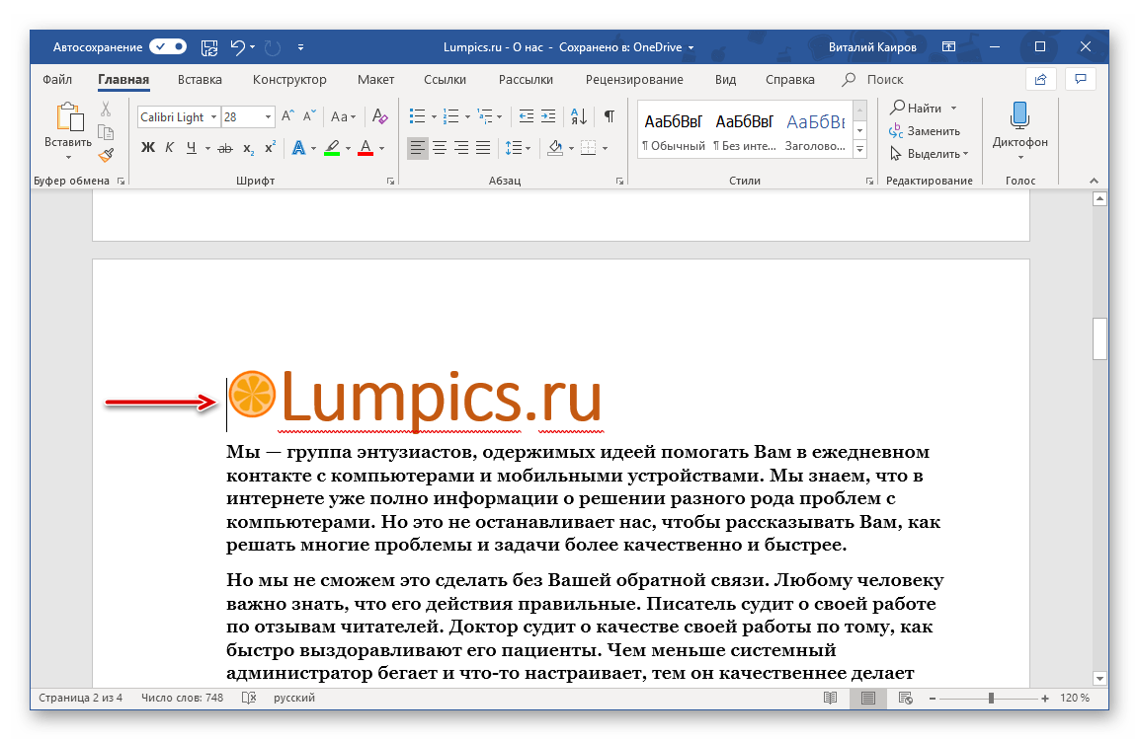Open the font name dropdown Calibri Light
This screenshot has height=740, width=1139.
213,116
